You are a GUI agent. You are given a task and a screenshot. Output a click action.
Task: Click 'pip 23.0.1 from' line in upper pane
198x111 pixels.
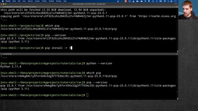click(x=88, y=38)
